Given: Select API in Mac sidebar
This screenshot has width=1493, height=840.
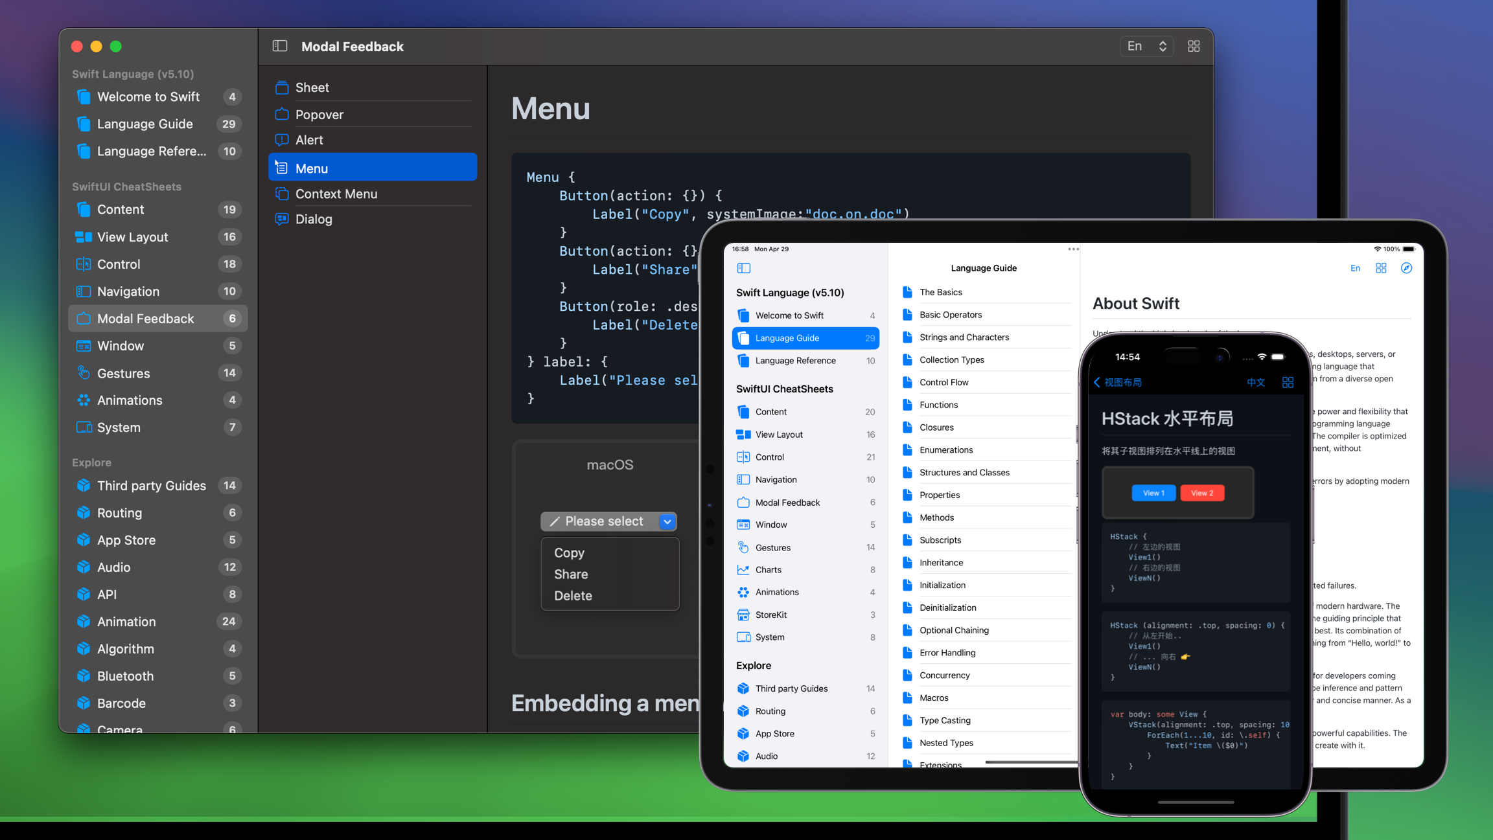Looking at the screenshot, I should [158, 595].
